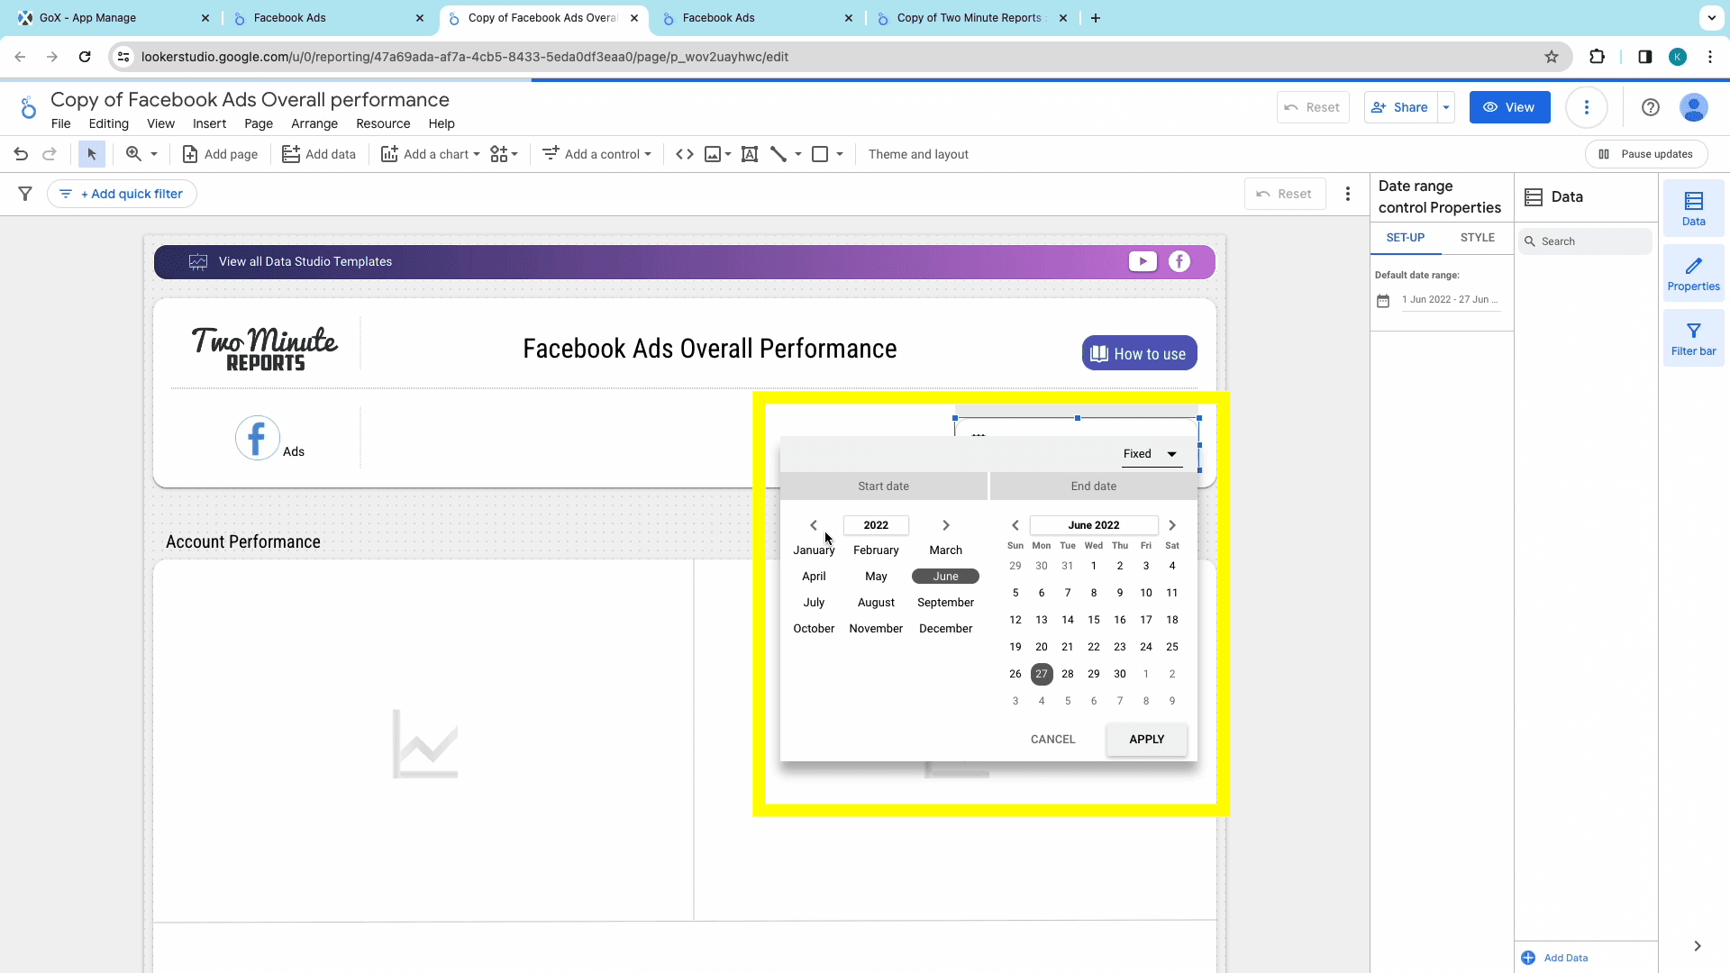This screenshot has width=1730, height=973.
Task: Bookmark page with star icon
Action: pyautogui.click(x=1552, y=57)
